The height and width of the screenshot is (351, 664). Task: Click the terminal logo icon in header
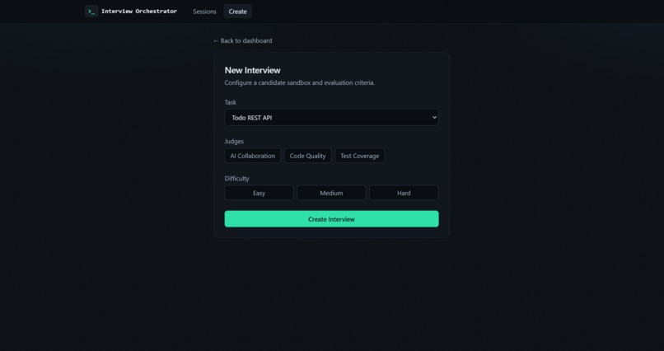point(91,12)
